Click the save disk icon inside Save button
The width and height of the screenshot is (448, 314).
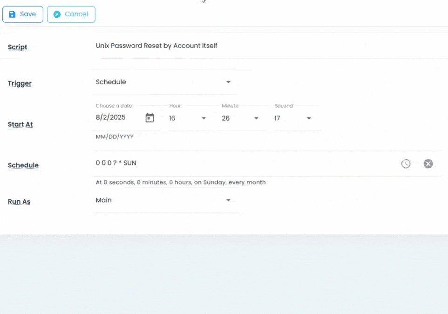pyautogui.click(x=12, y=14)
